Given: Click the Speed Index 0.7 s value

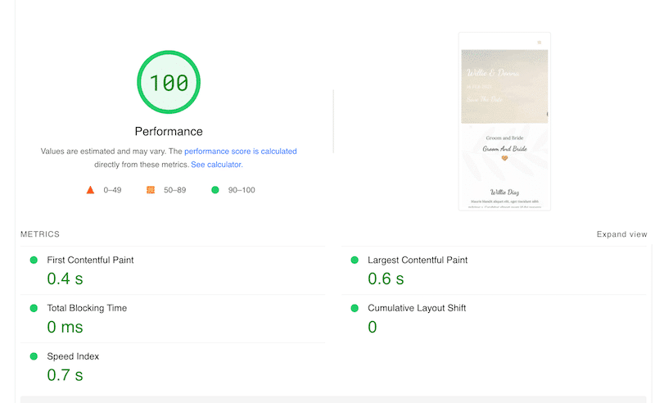Looking at the screenshot, I should point(65,375).
